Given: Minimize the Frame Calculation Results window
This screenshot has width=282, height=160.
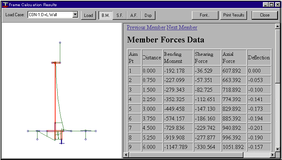Looking at the screenshot, I should (266, 5).
